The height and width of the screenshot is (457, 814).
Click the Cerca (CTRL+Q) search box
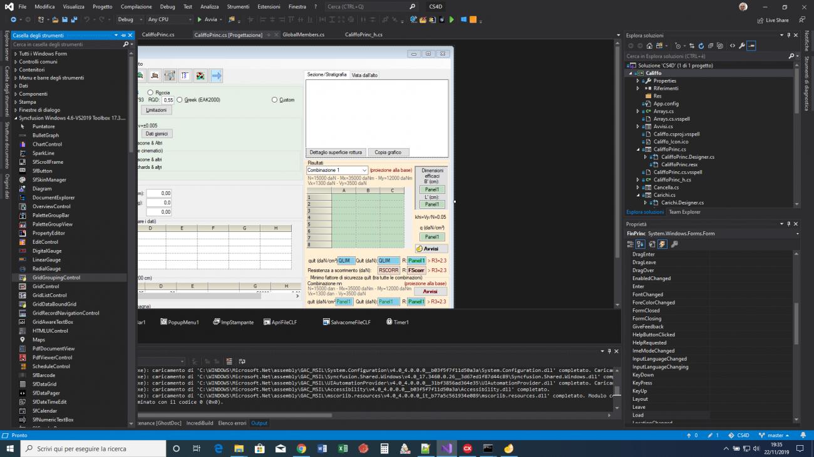[x=371, y=6]
